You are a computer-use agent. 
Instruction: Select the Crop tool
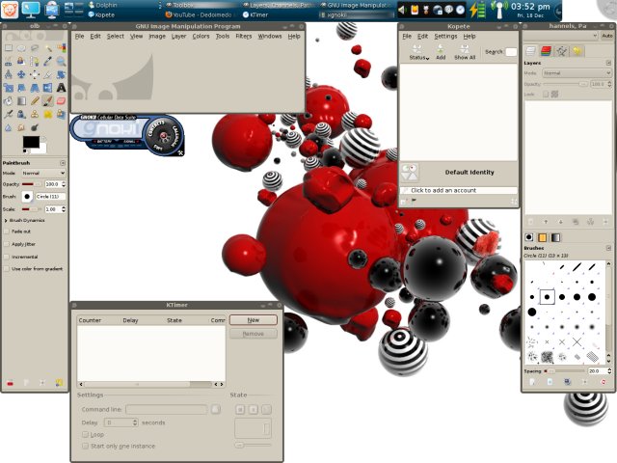[48, 74]
